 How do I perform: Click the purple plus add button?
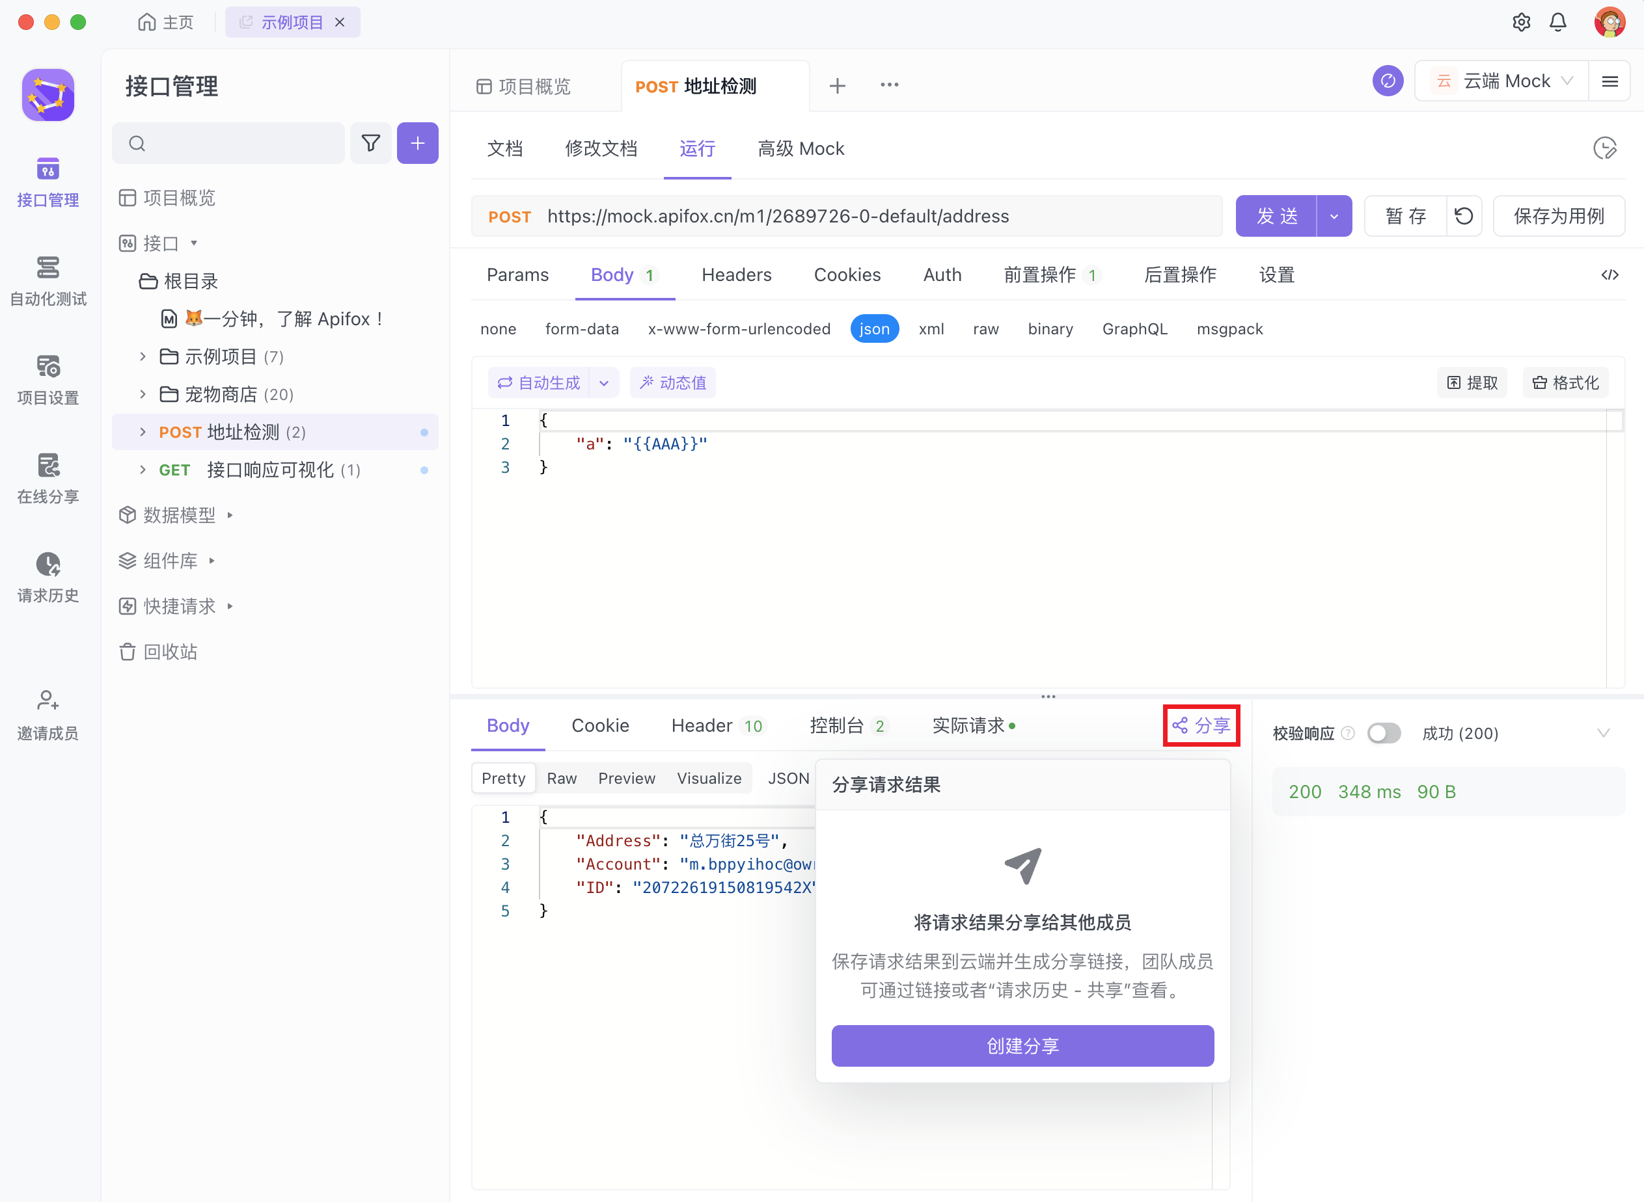[417, 143]
